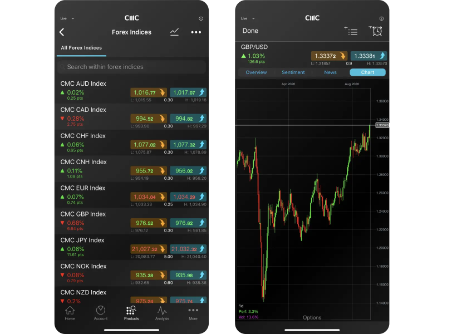The height and width of the screenshot is (334, 452).
Task: Open the three-dot options menu
Action: click(x=196, y=32)
